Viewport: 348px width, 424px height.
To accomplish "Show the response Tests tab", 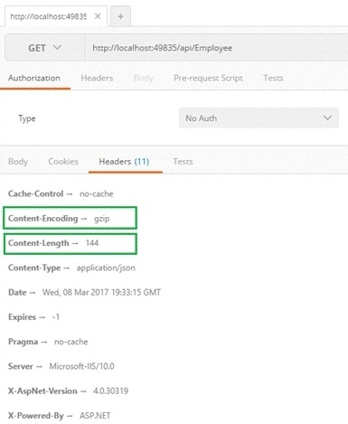I will coord(183,162).
